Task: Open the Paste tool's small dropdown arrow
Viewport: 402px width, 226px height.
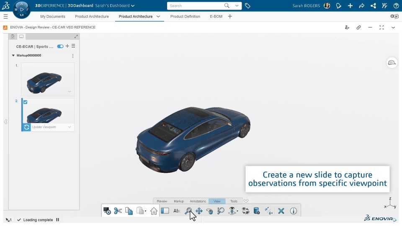Action: (x=146, y=211)
